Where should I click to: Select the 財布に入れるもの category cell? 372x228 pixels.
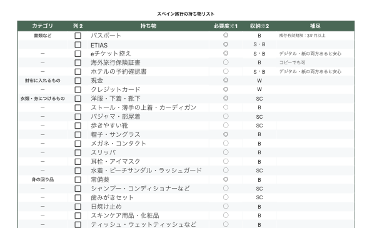point(43,81)
